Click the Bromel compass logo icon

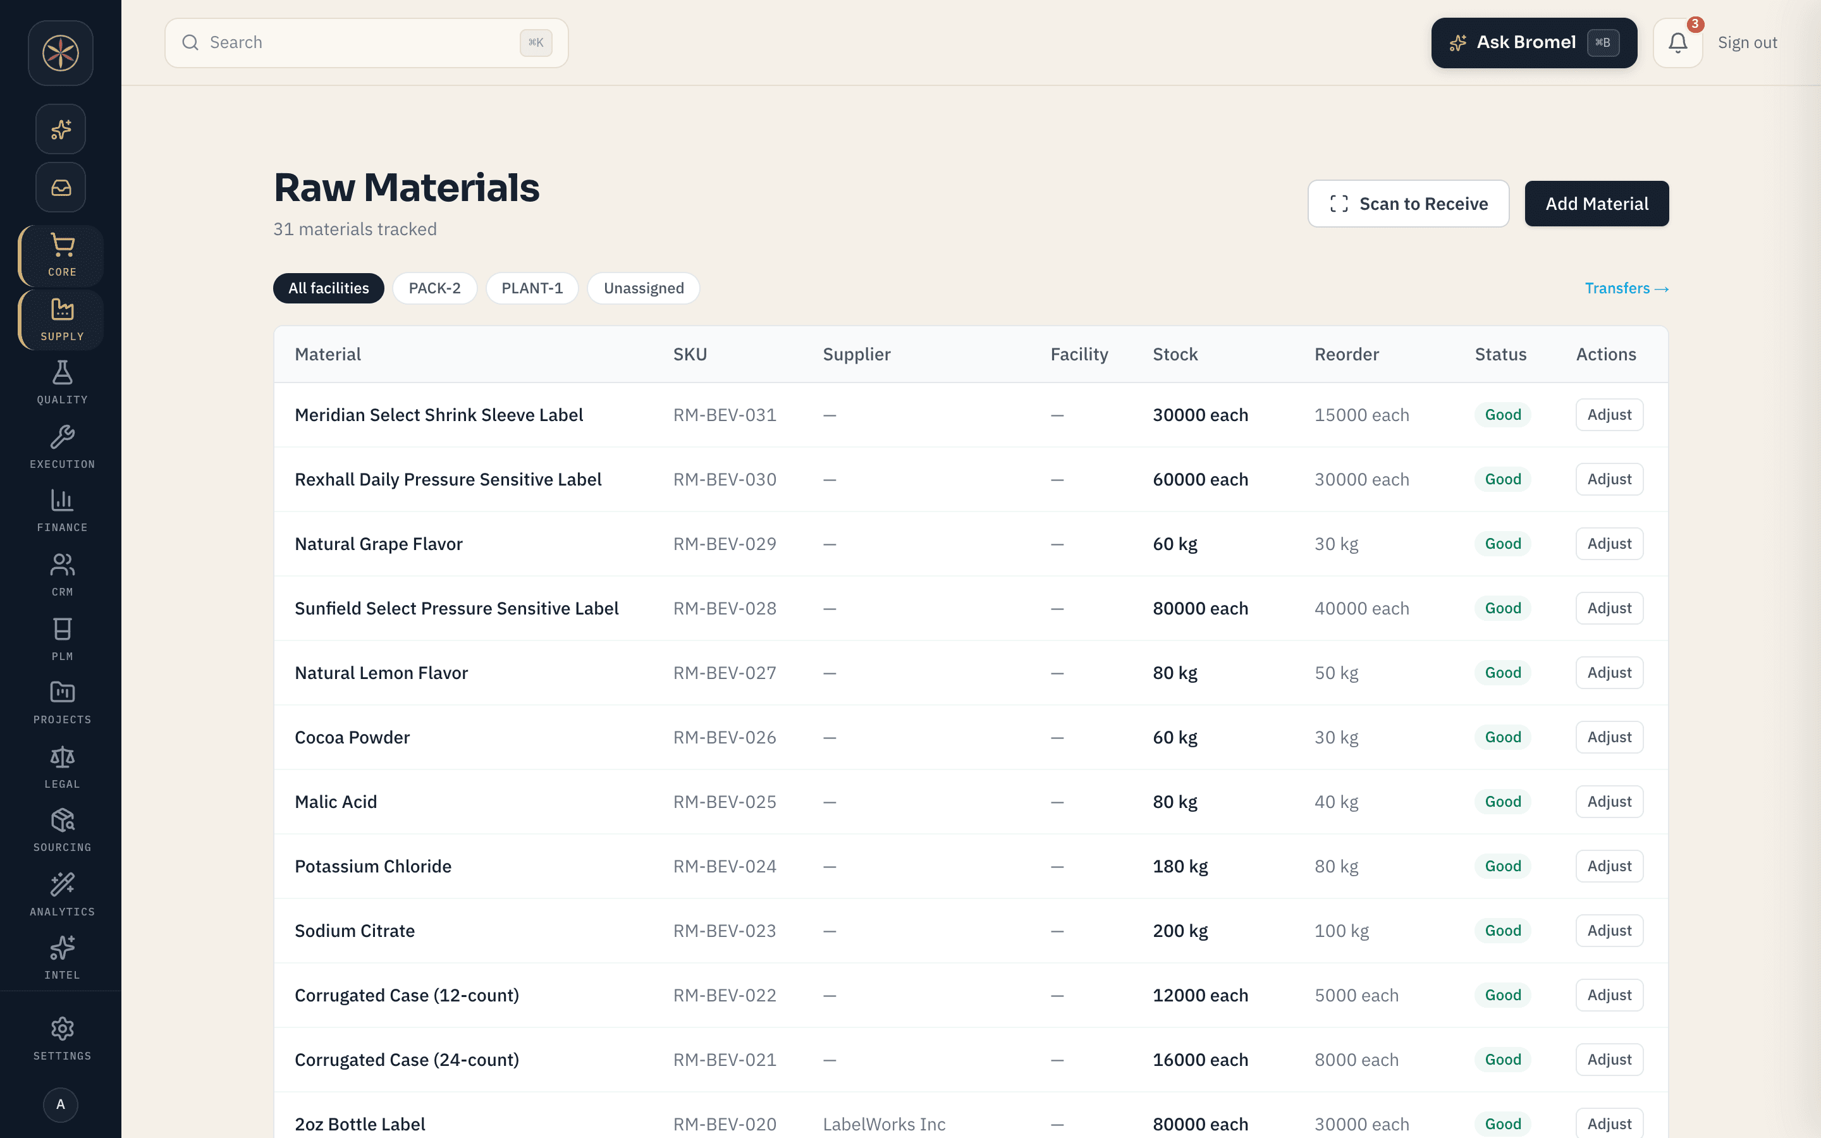pyautogui.click(x=61, y=52)
